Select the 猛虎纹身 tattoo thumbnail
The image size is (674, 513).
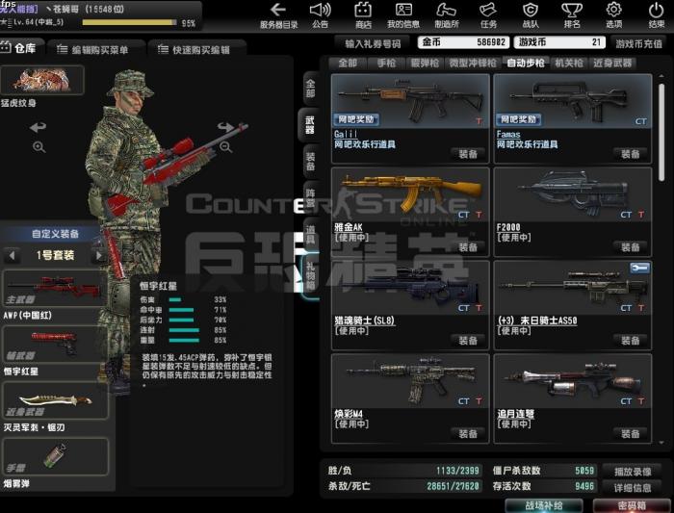[42, 80]
